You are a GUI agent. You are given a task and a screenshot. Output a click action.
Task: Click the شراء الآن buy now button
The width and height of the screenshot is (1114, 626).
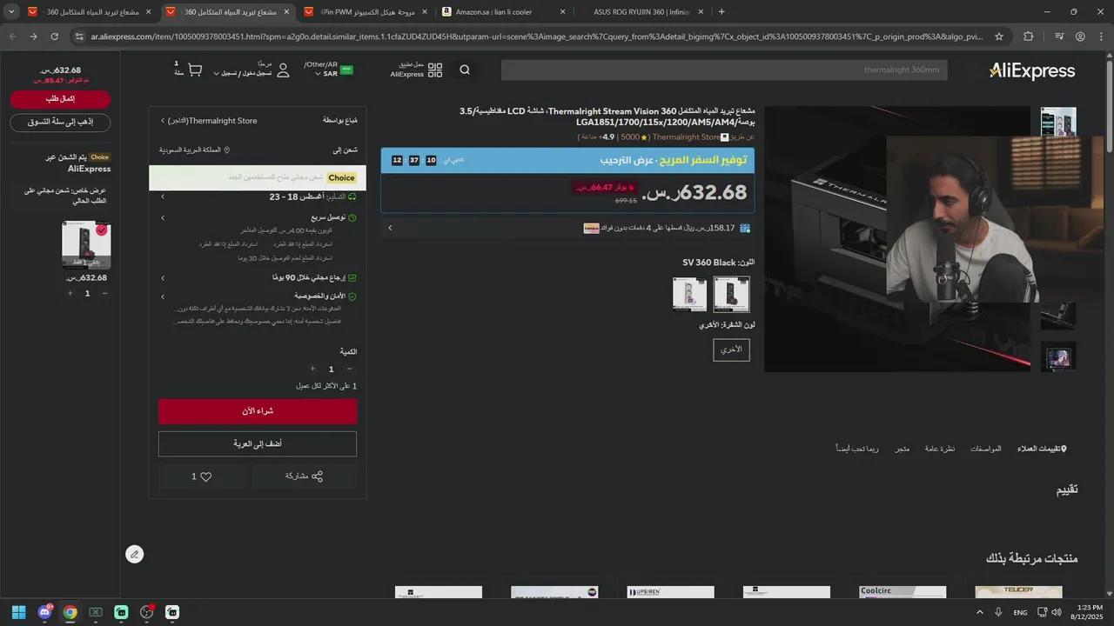pyautogui.click(x=258, y=411)
